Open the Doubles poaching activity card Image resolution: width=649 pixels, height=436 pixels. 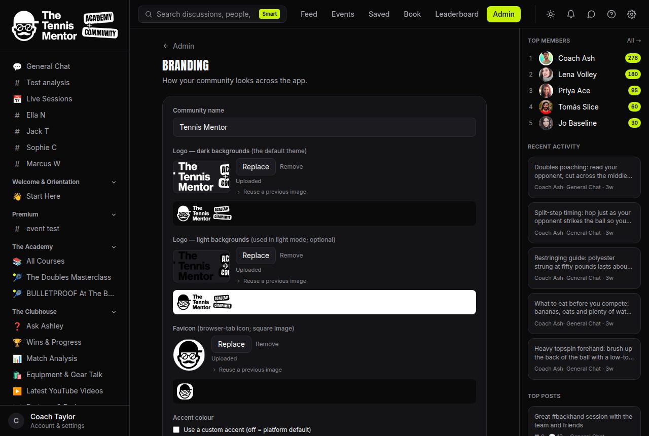pos(584,177)
